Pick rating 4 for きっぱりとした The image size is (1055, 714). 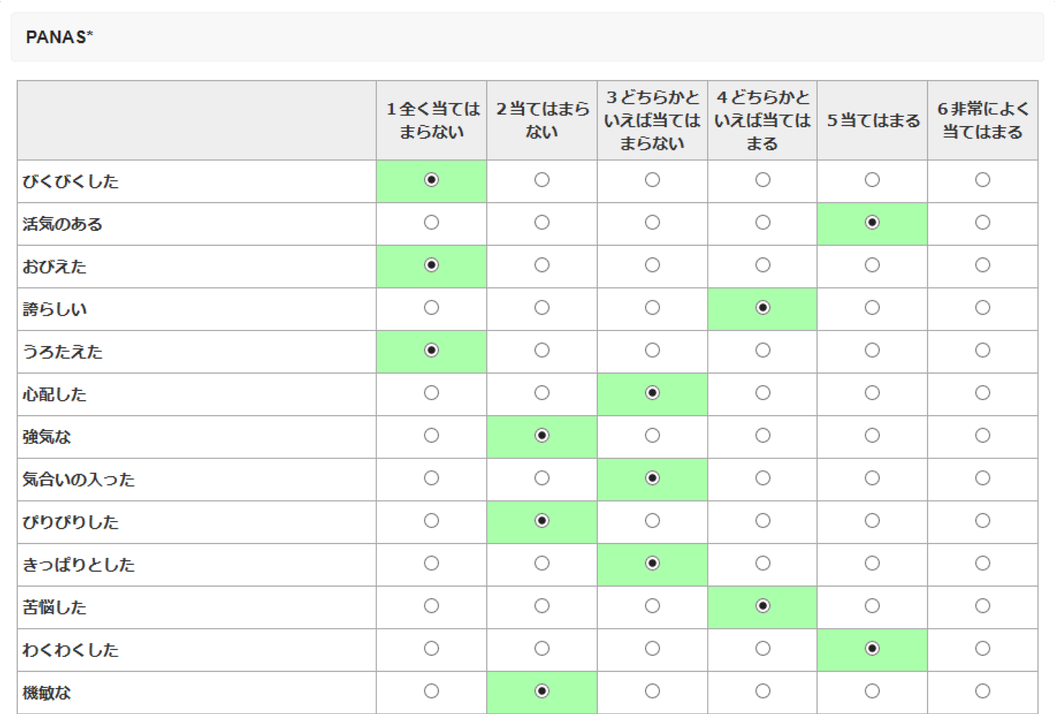click(763, 563)
